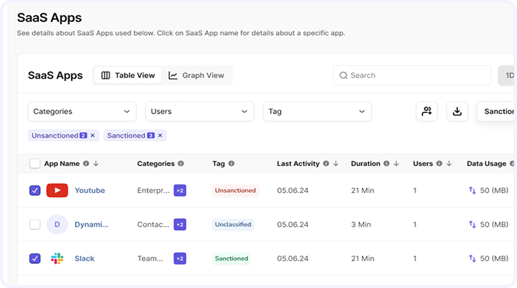
Task: Click the info icon next to Last Activity
Action: tap(326, 163)
